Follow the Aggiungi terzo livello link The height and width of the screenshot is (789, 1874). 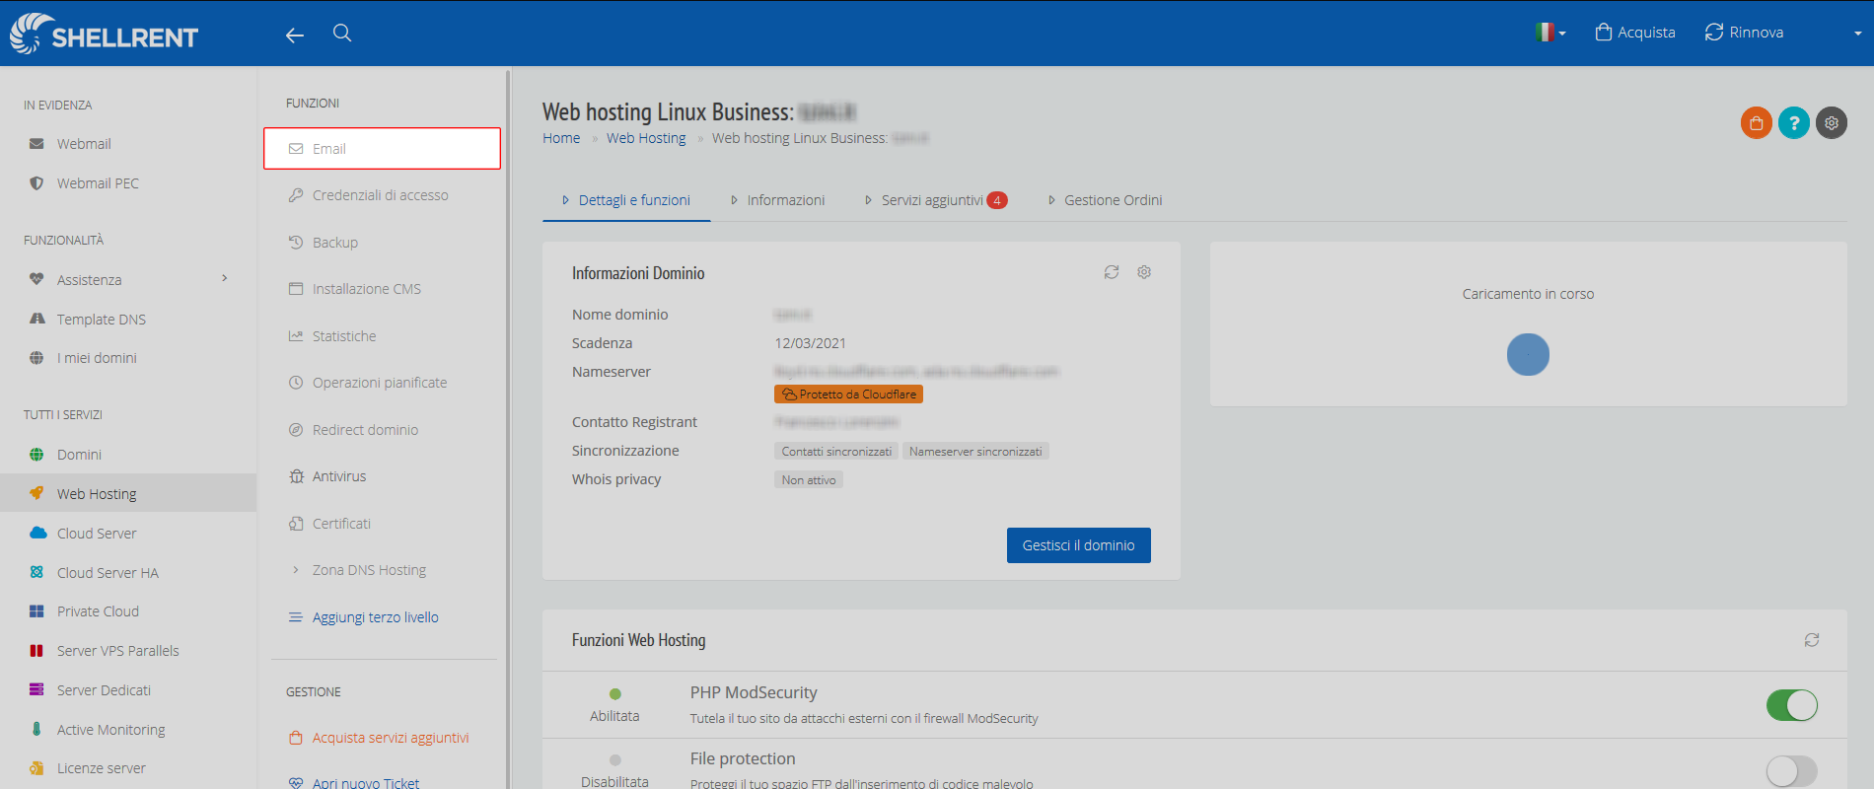click(375, 617)
